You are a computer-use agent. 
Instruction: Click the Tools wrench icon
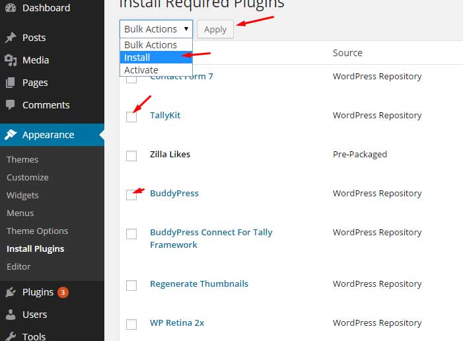pyautogui.click(x=11, y=336)
